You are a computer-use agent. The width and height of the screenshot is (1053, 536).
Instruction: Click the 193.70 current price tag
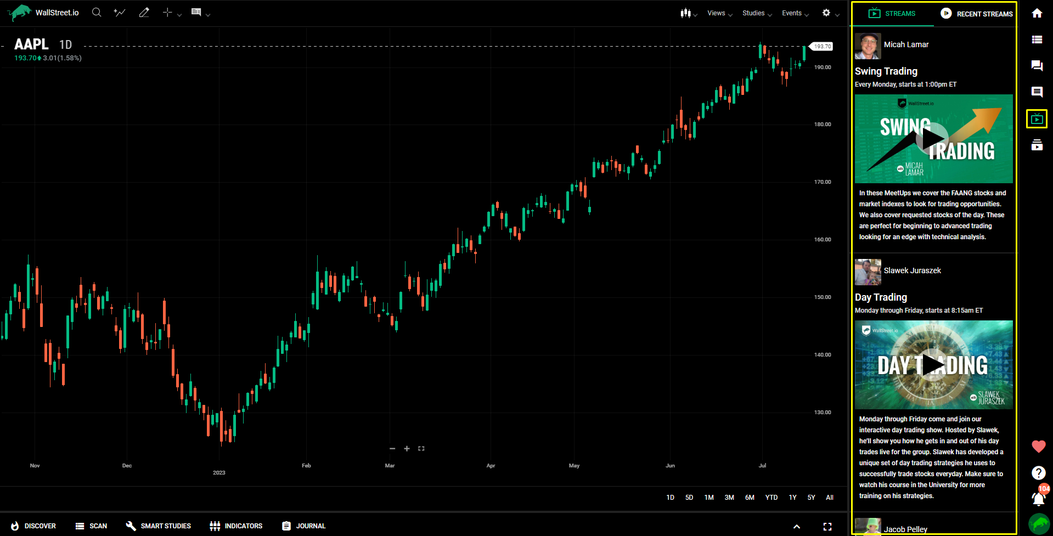[x=821, y=47]
